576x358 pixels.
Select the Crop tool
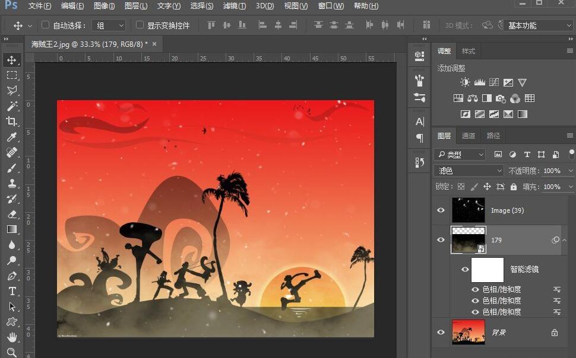point(12,121)
